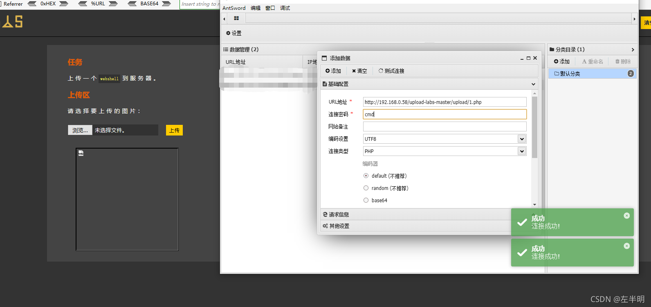The width and height of the screenshot is (651, 307).
Task: Click the Insert string text box
Action: 200,4
